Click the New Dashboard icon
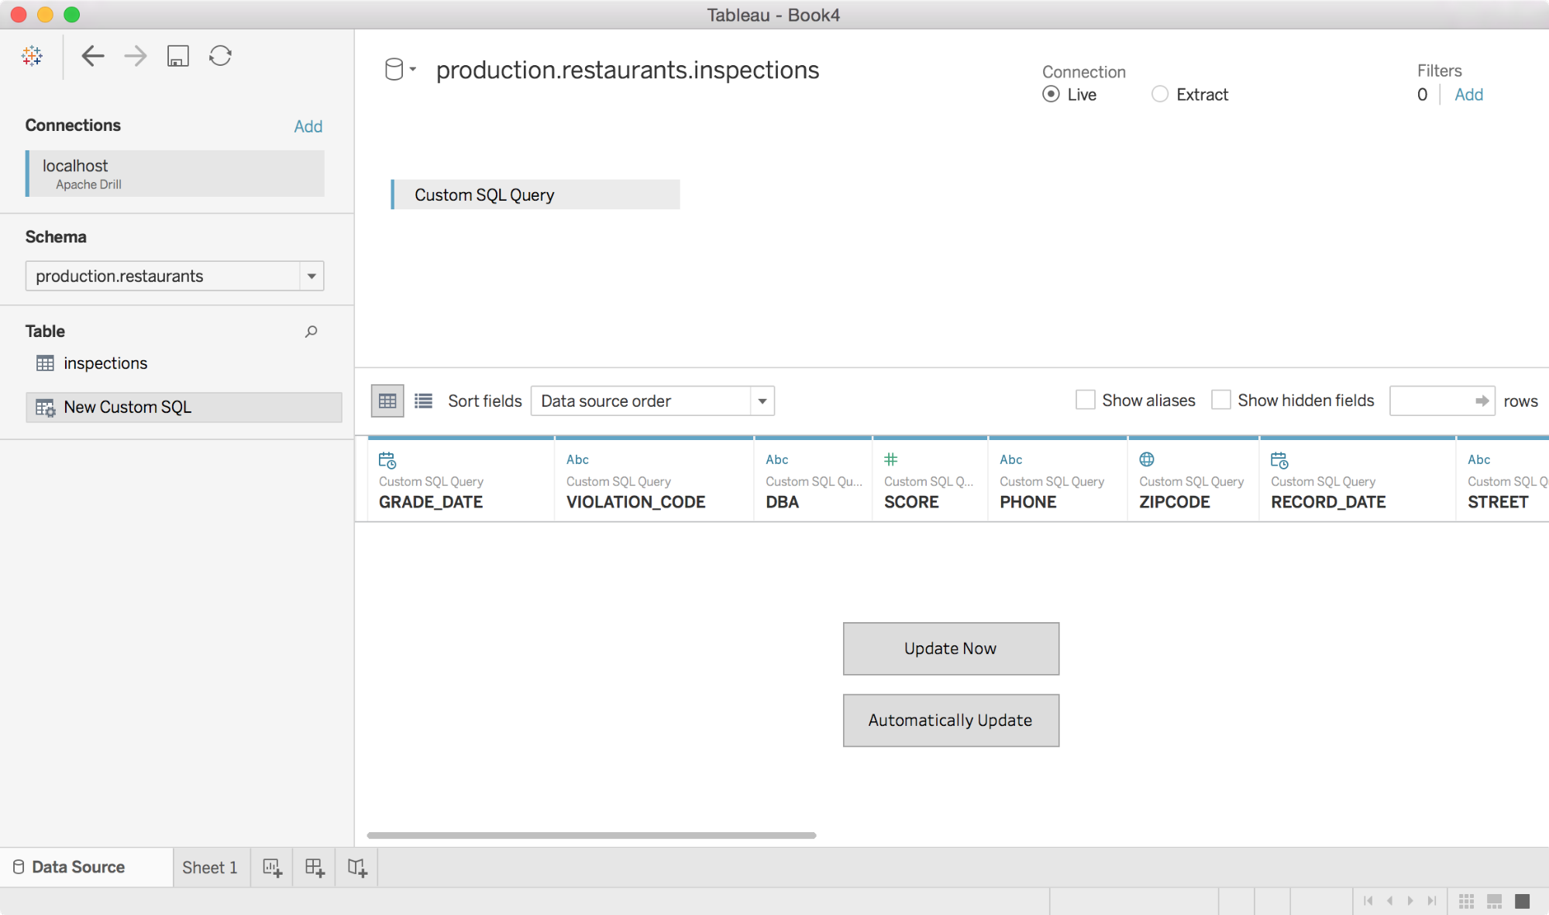This screenshot has width=1549, height=915. [x=315, y=868]
